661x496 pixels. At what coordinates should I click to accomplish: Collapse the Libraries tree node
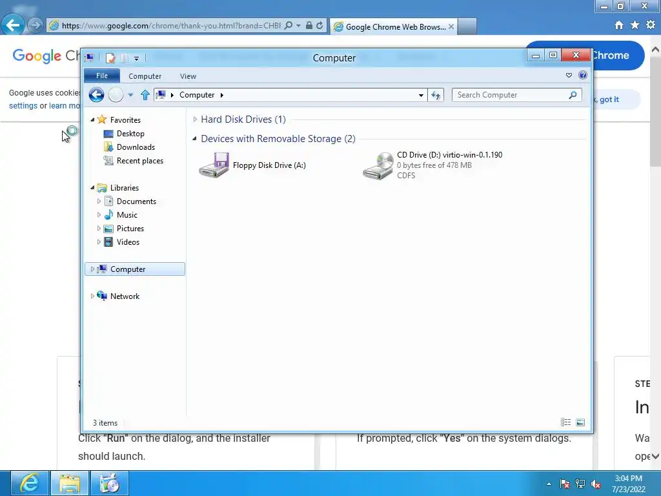tap(92, 188)
